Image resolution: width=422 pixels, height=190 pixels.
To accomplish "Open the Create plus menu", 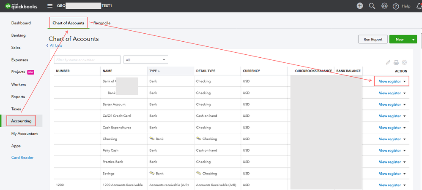I will [360, 6].
